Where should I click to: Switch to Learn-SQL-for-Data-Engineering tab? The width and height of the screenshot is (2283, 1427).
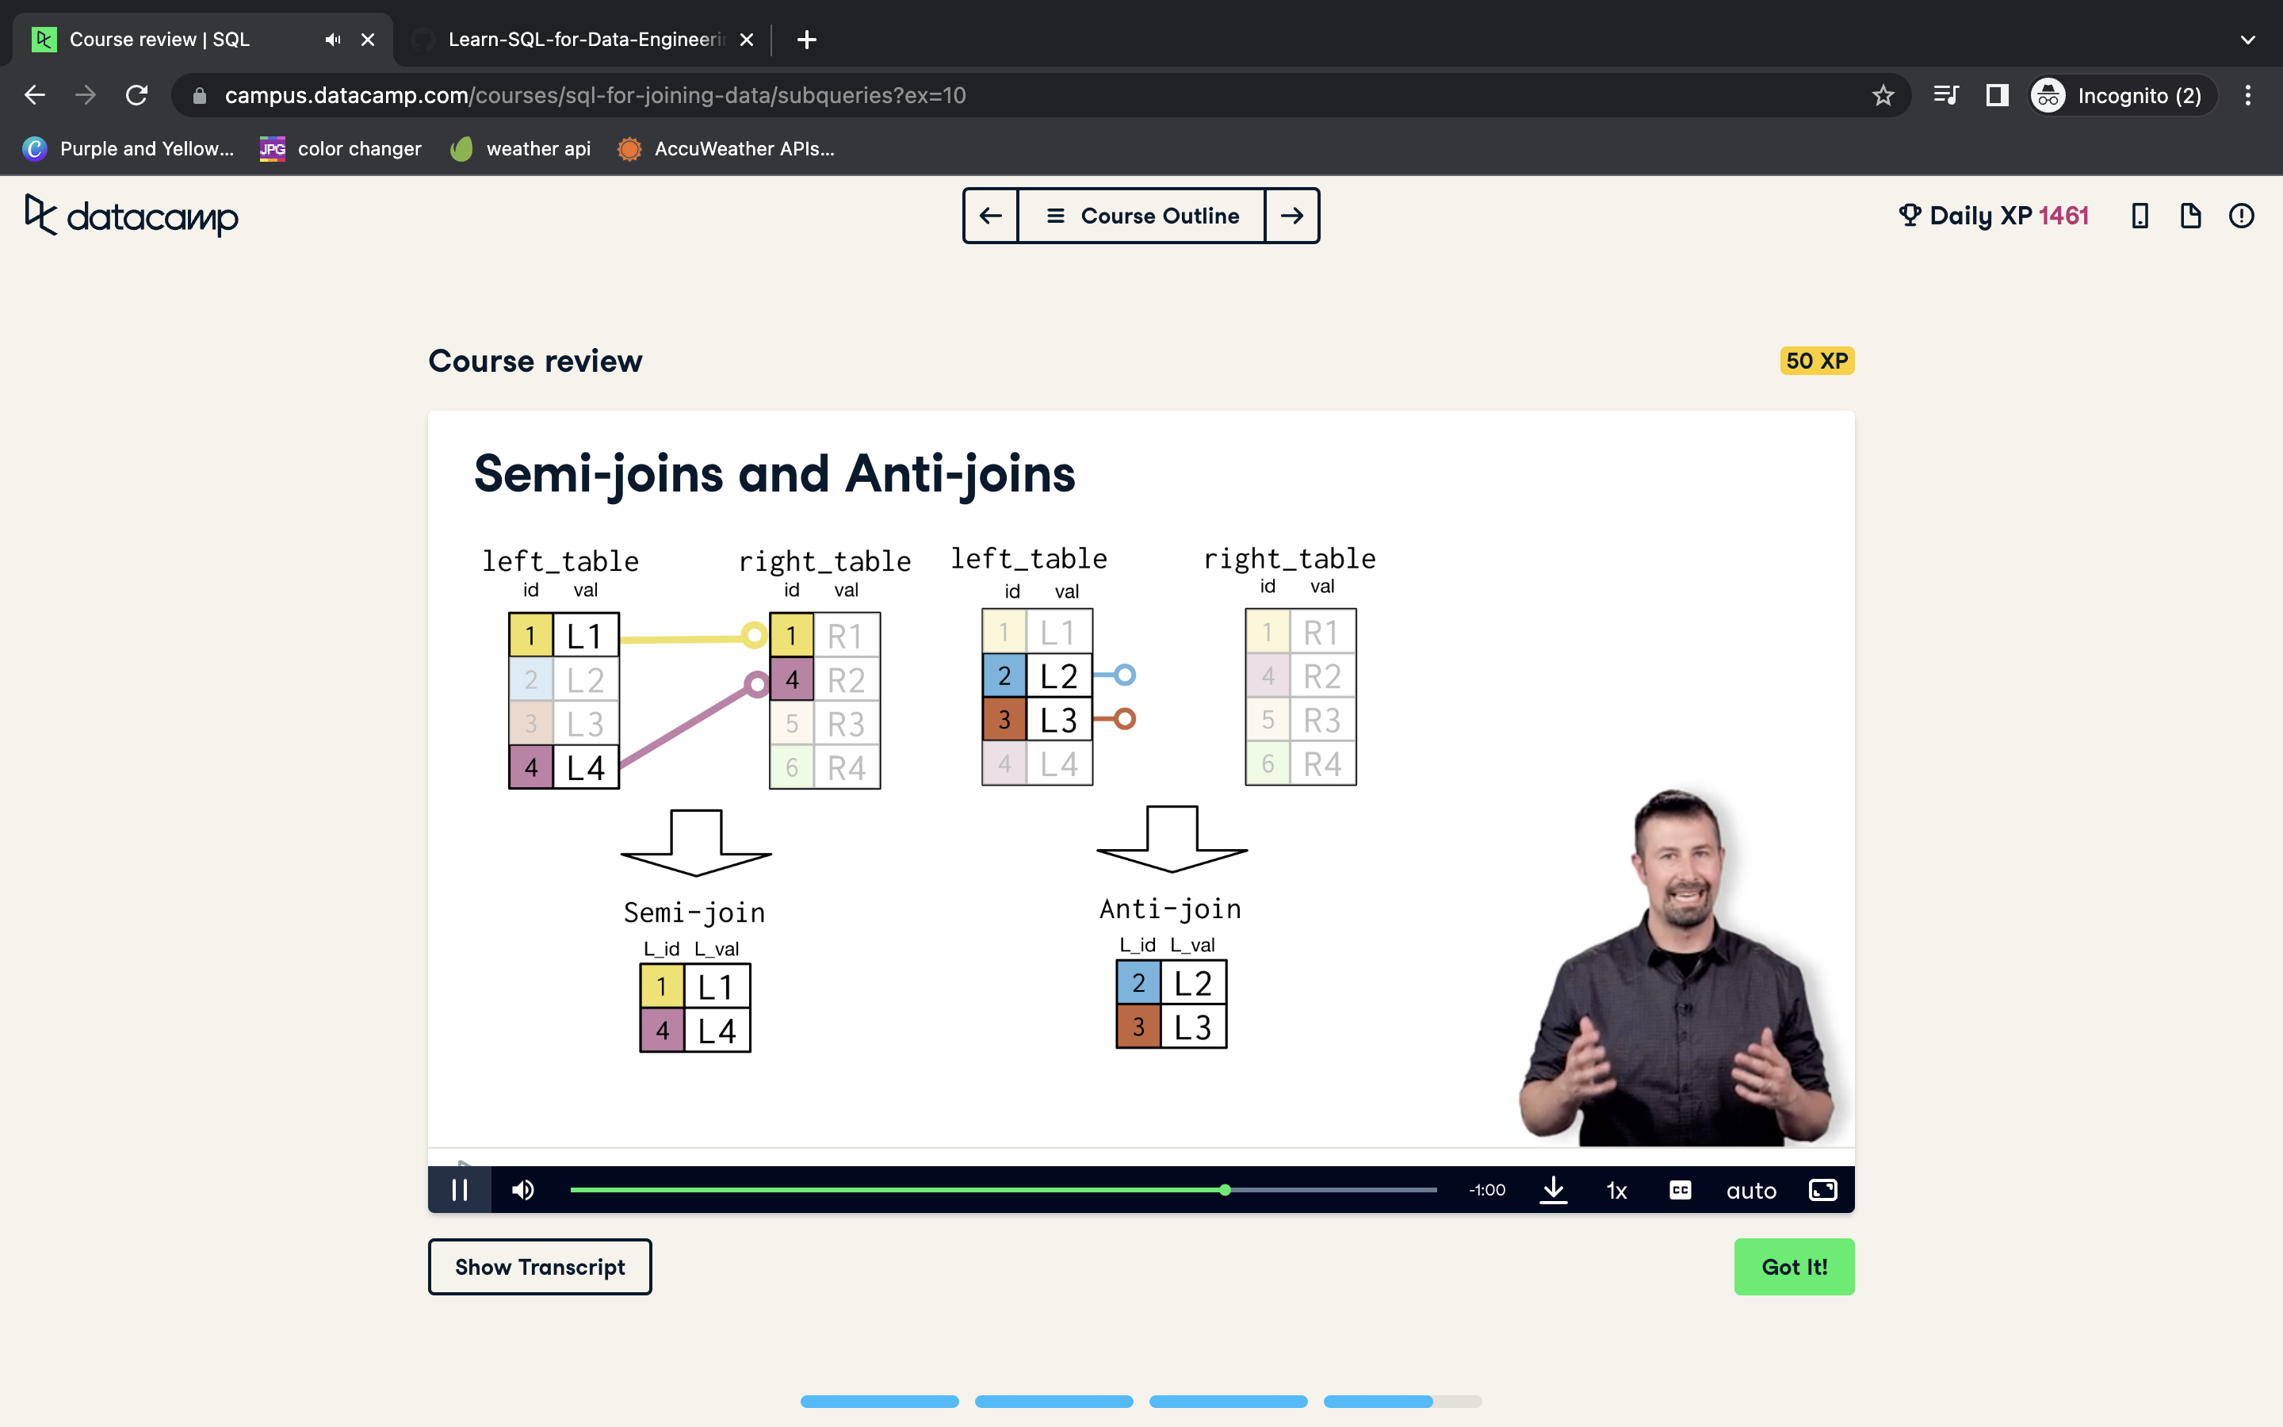click(585, 40)
